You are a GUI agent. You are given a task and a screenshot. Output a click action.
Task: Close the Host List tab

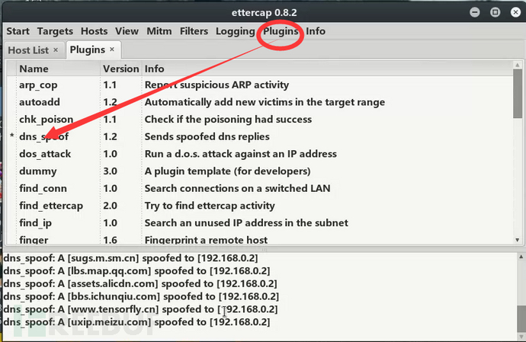point(56,50)
